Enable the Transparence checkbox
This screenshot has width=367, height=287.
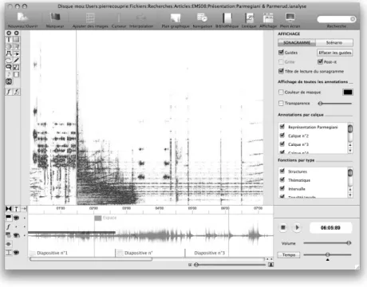(x=281, y=103)
